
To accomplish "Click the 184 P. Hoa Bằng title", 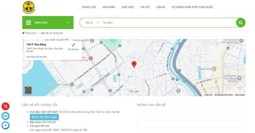I will 36,44.
